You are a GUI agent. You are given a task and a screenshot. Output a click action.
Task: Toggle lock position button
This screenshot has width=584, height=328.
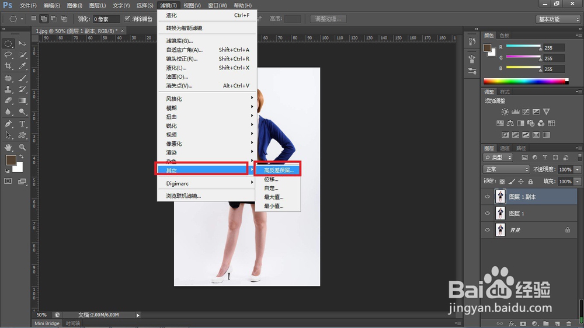521,182
